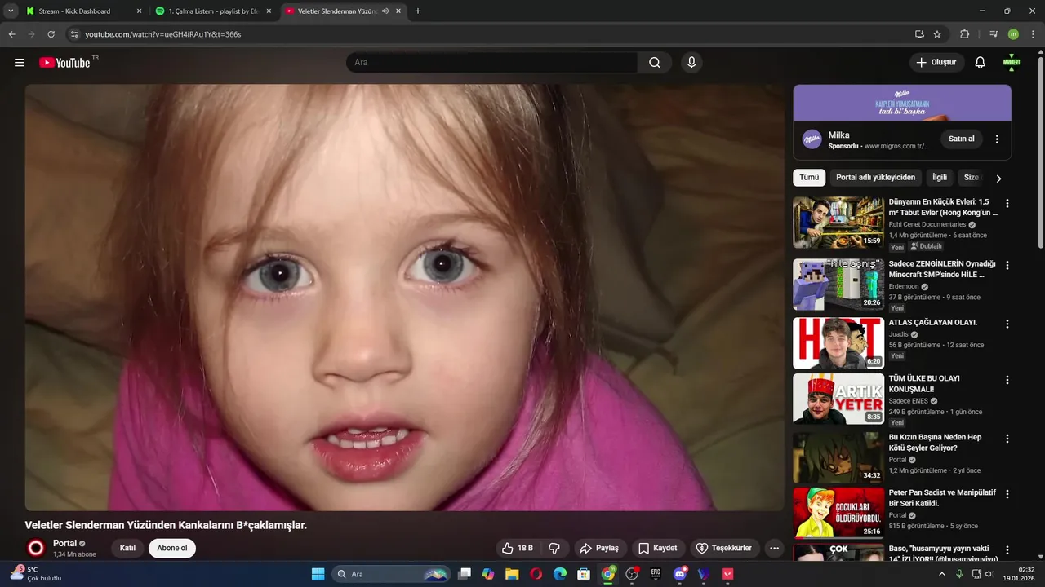Screen dimensions: 1045x587
Task: Open Portal channel avatar
Action: coord(36,548)
